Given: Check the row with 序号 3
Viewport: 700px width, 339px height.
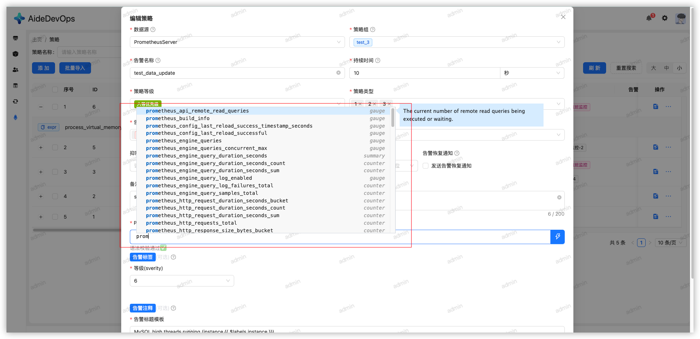Looking at the screenshot, I should coord(55,172).
